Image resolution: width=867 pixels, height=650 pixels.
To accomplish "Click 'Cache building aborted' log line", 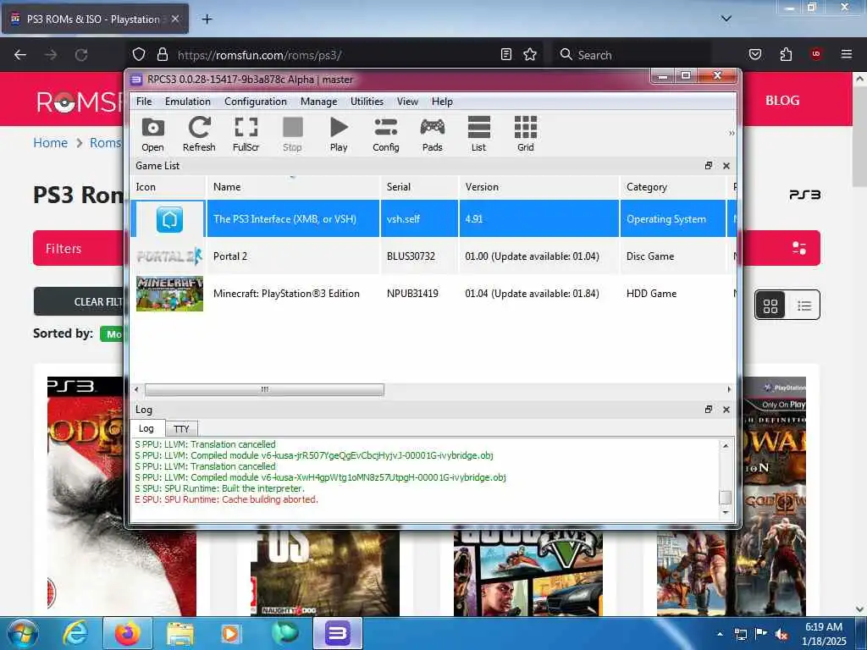I will click(227, 499).
